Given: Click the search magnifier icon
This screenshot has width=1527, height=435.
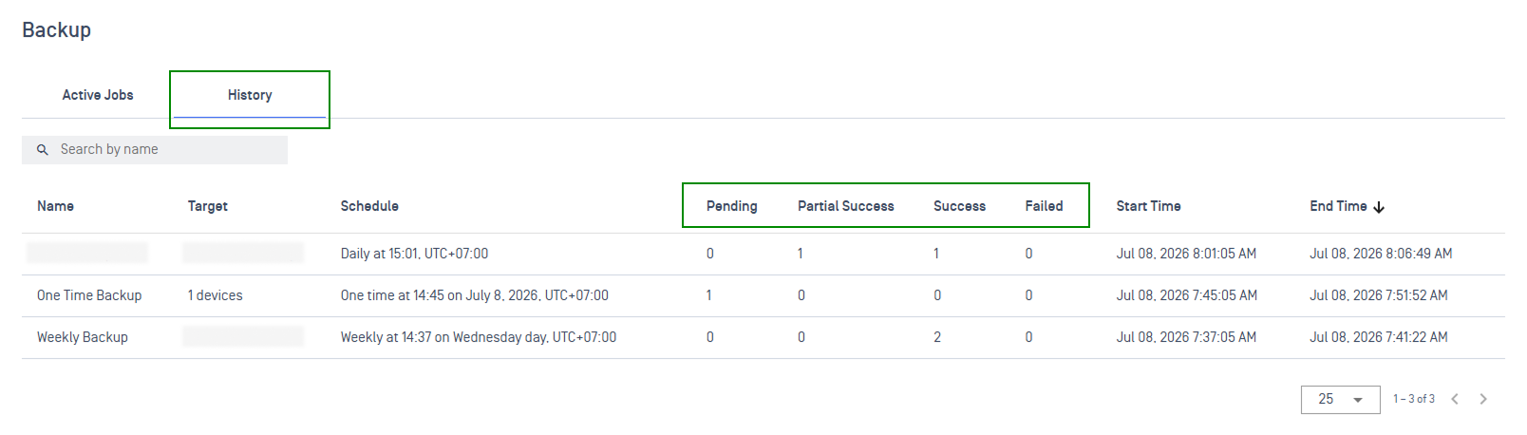Looking at the screenshot, I should (x=42, y=150).
